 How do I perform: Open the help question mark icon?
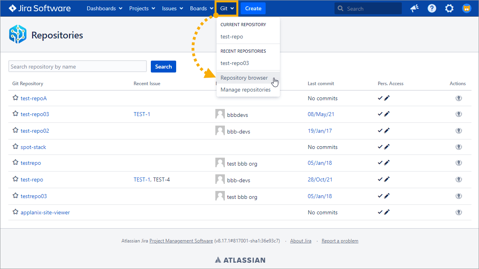click(432, 8)
